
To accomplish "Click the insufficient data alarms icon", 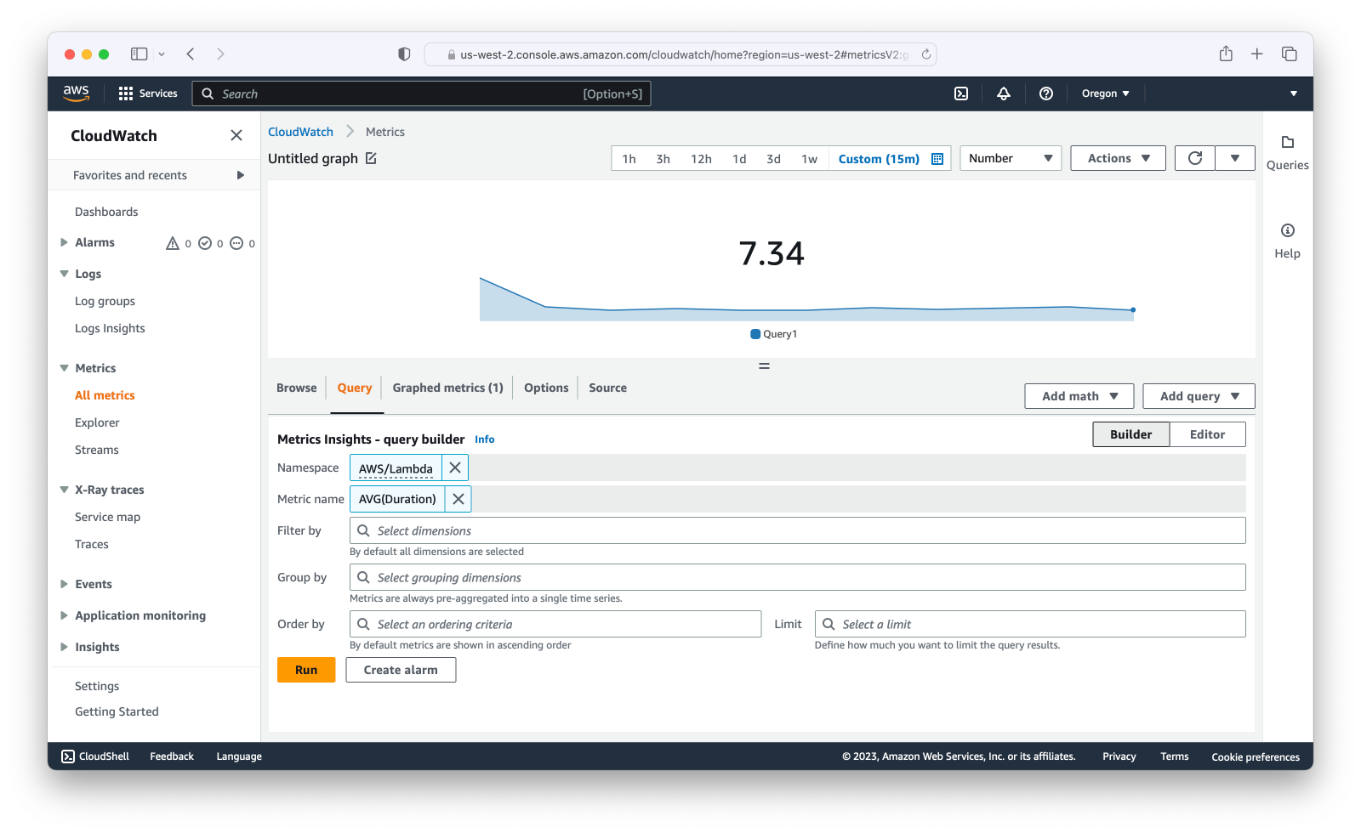I will (236, 243).
